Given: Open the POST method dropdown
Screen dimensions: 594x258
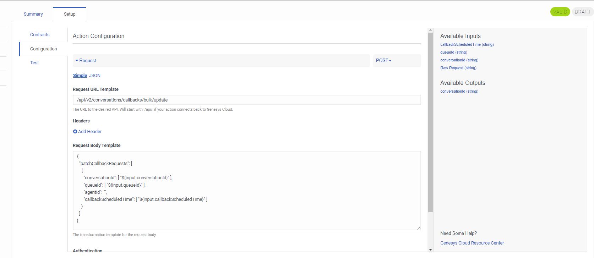Looking at the screenshot, I should click(x=383, y=61).
